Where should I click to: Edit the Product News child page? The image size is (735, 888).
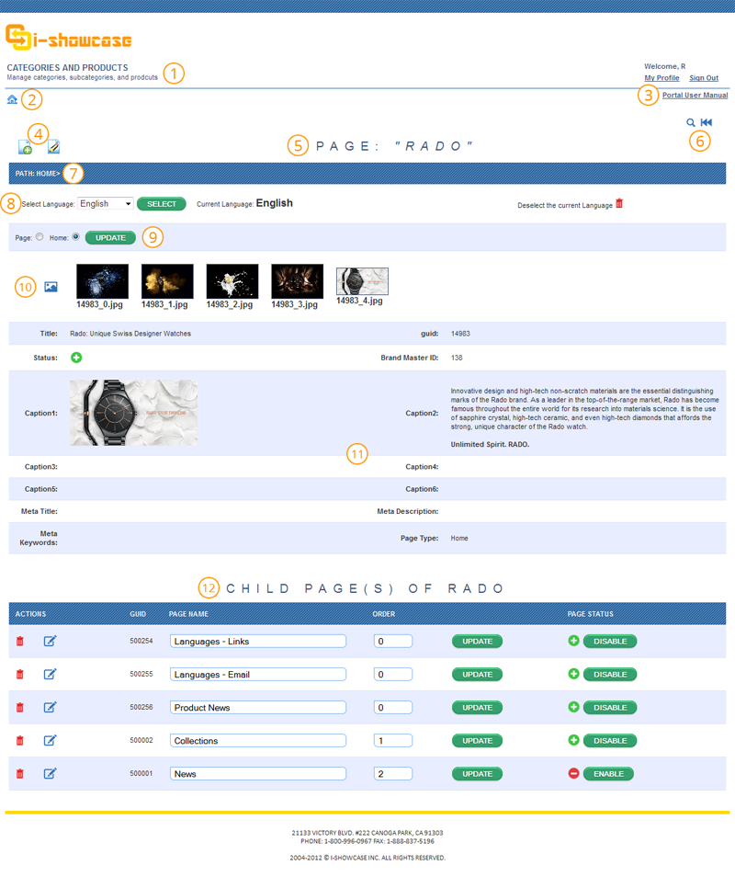pos(51,707)
